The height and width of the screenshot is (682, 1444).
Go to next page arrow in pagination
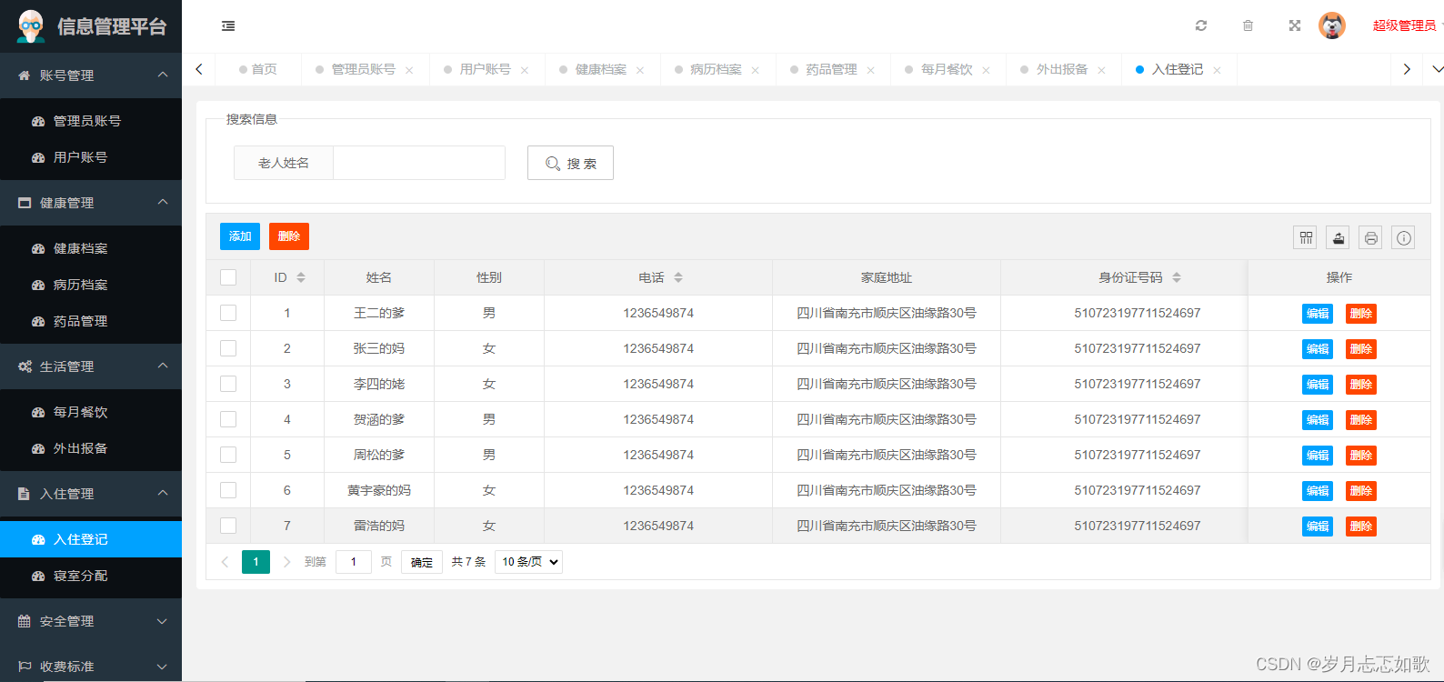(x=286, y=562)
